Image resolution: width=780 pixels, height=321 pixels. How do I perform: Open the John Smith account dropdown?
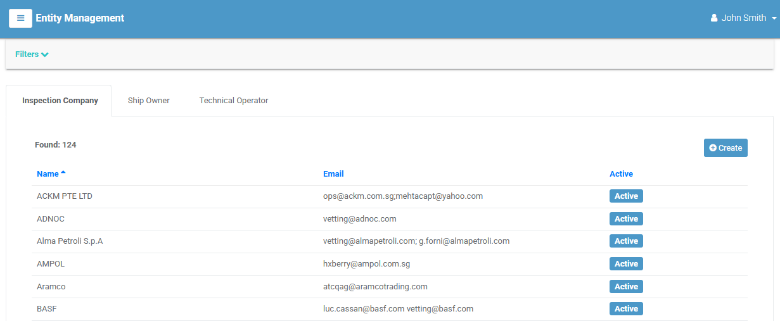(x=743, y=18)
